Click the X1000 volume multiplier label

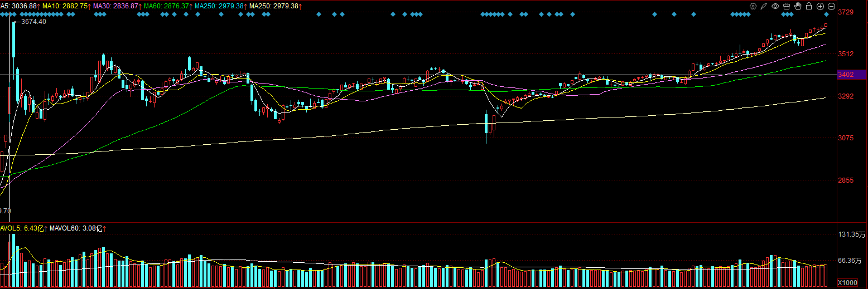pos(848,283)
